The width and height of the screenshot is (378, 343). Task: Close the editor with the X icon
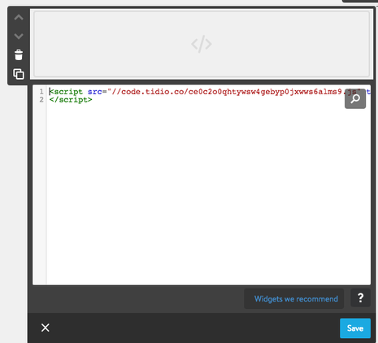coord(46,328)
